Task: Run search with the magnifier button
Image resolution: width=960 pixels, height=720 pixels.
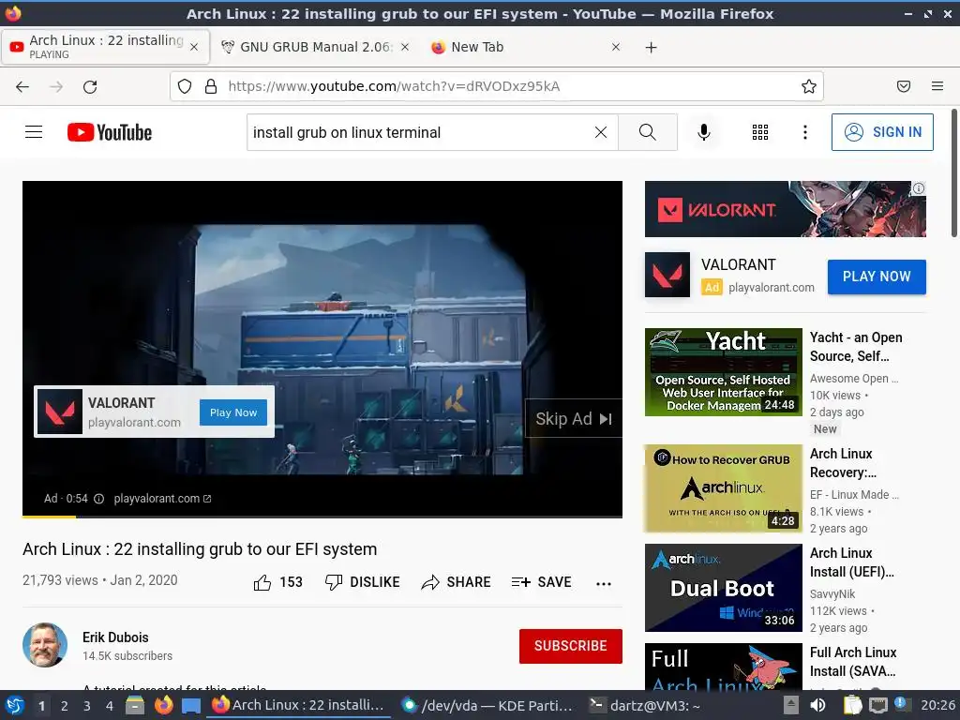Action: [647, 132]
